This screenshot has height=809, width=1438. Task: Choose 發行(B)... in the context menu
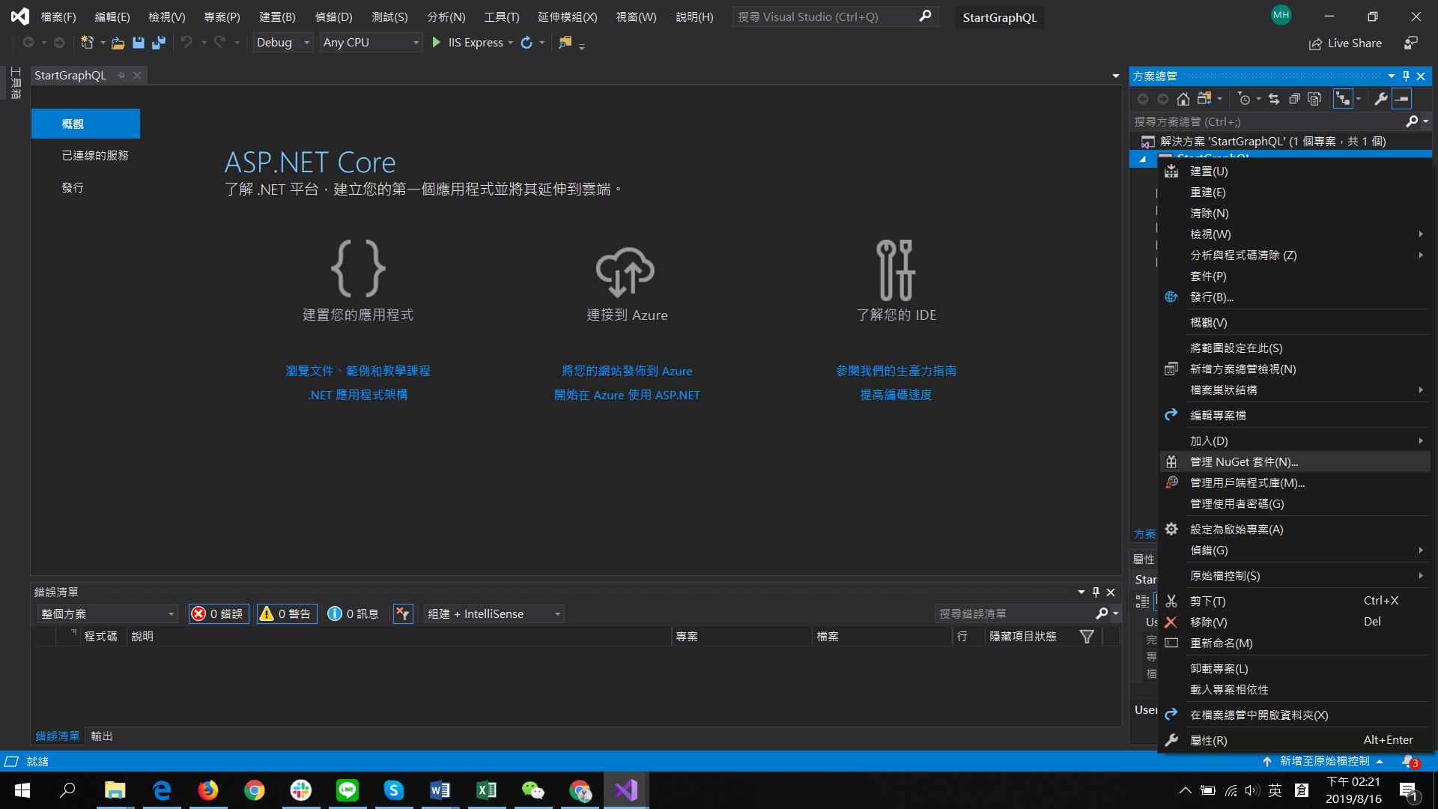1296,297
